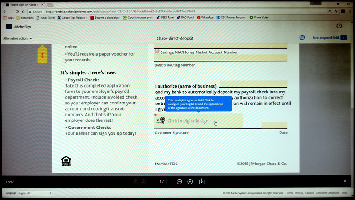Jump to Next required field
Viewport: 355px width, 200px height.
[329, 38]
